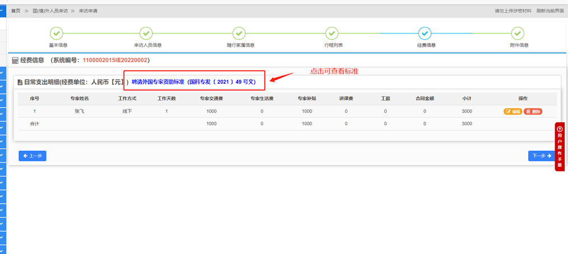Select the 随行家属信息 step checkmark icon
Screen dimensions: 568x254
[x=239, y=33]
